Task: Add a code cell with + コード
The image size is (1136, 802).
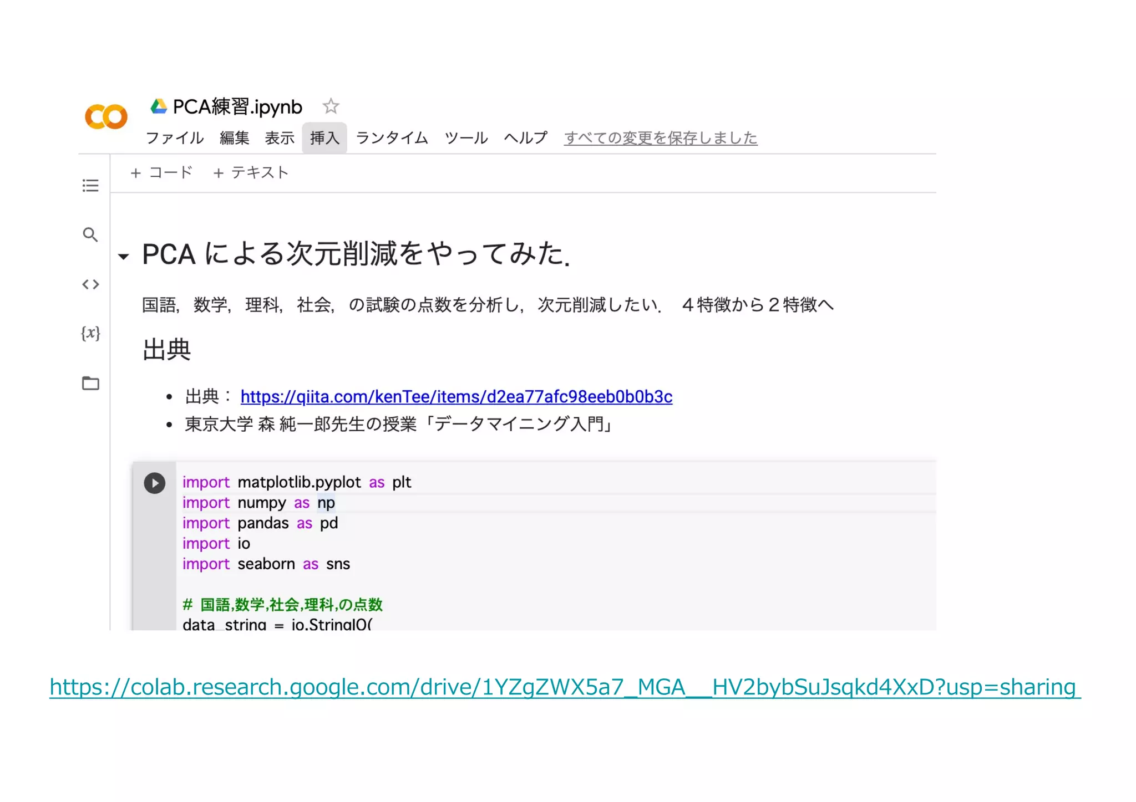Action: point(161,173)
